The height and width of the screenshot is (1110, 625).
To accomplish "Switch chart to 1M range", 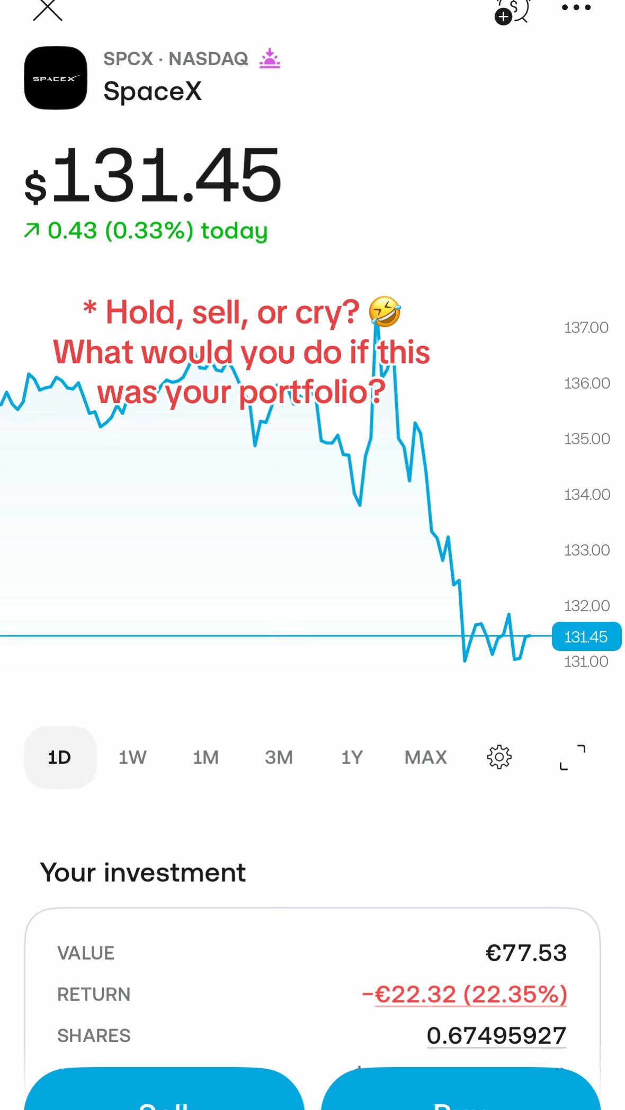I will click(206, 757).
